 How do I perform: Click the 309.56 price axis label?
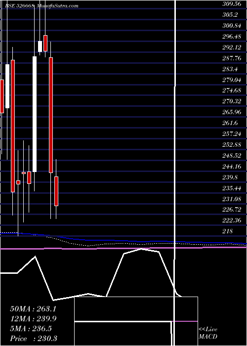tap(232, 4)
